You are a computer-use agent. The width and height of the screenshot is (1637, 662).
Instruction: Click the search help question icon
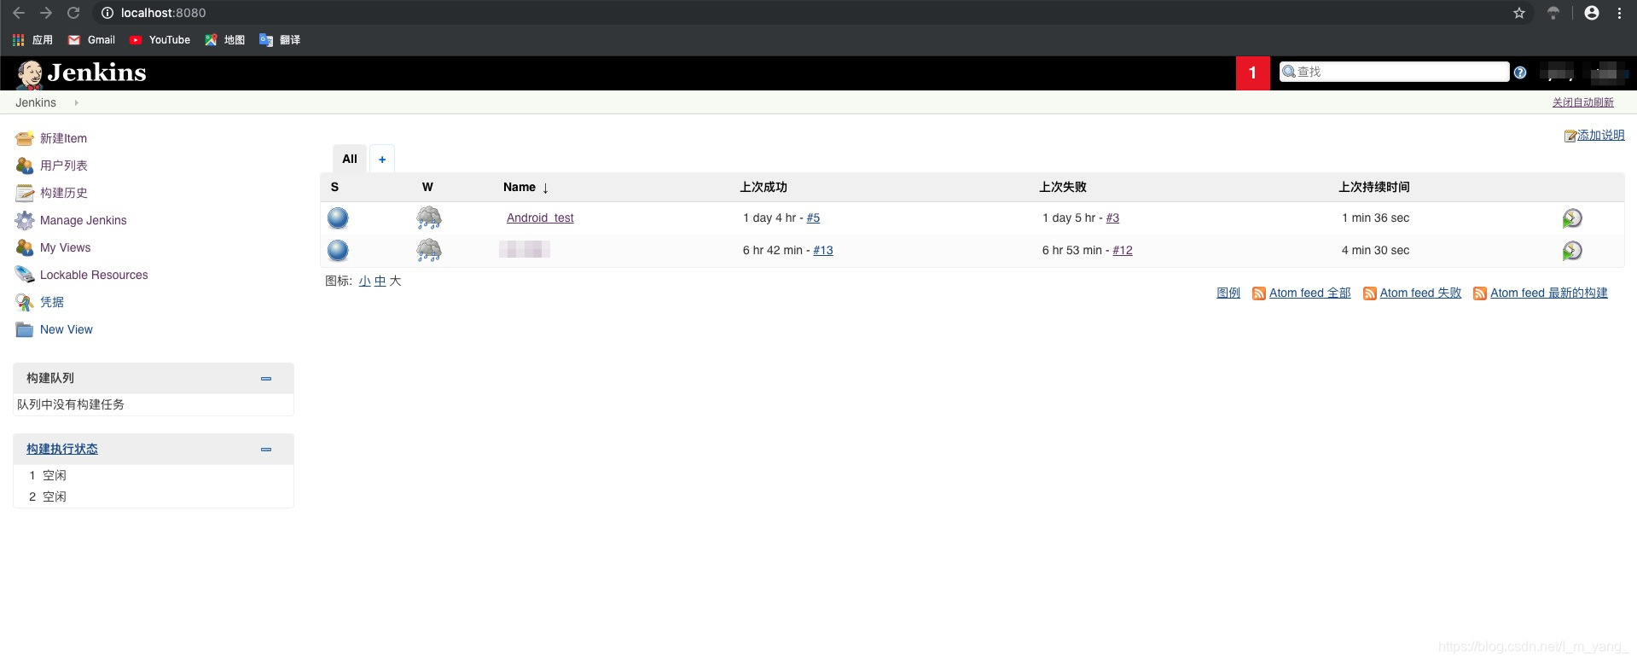(1520, 73)
